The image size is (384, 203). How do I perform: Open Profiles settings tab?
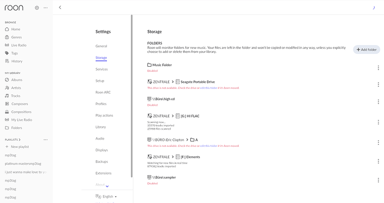101,104
